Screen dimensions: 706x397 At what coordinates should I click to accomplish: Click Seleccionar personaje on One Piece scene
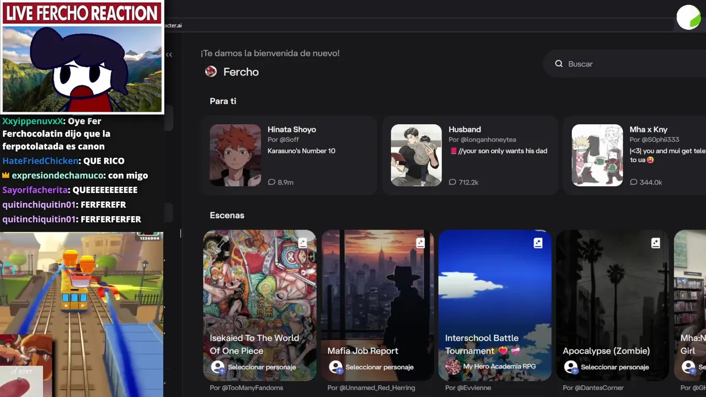point(262,367)
